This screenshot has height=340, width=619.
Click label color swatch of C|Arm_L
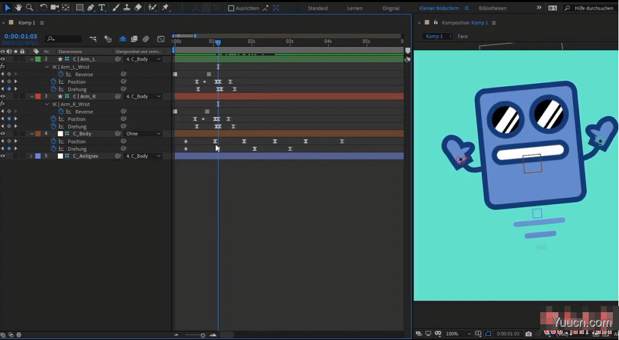tap(38, 59)
